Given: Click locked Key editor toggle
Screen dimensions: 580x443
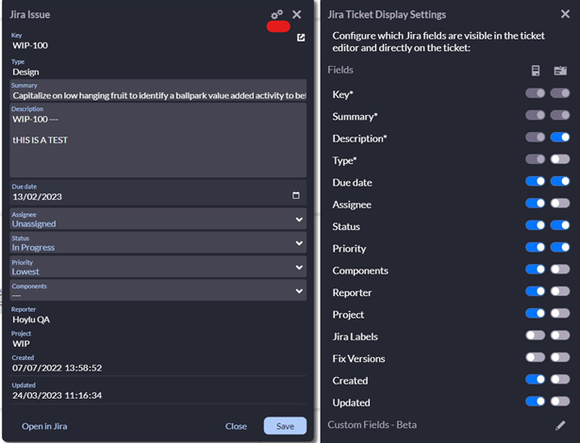Looking at the screenshot, I should coord(535,93).
